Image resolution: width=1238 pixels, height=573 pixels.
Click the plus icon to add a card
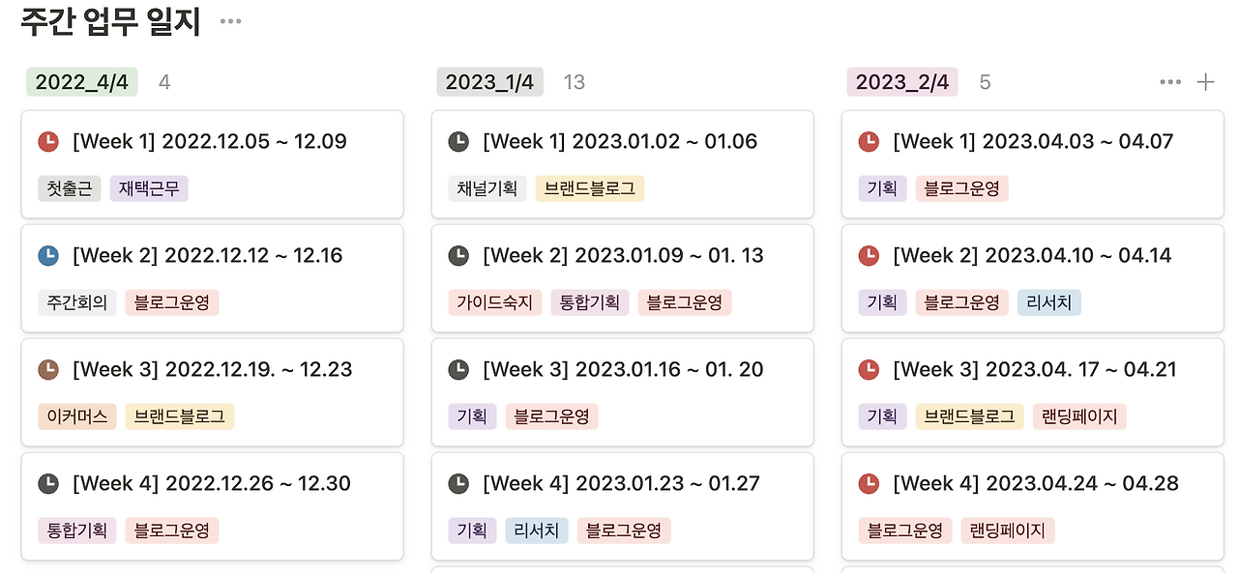pyautogui.click(x=1204, y=82)
